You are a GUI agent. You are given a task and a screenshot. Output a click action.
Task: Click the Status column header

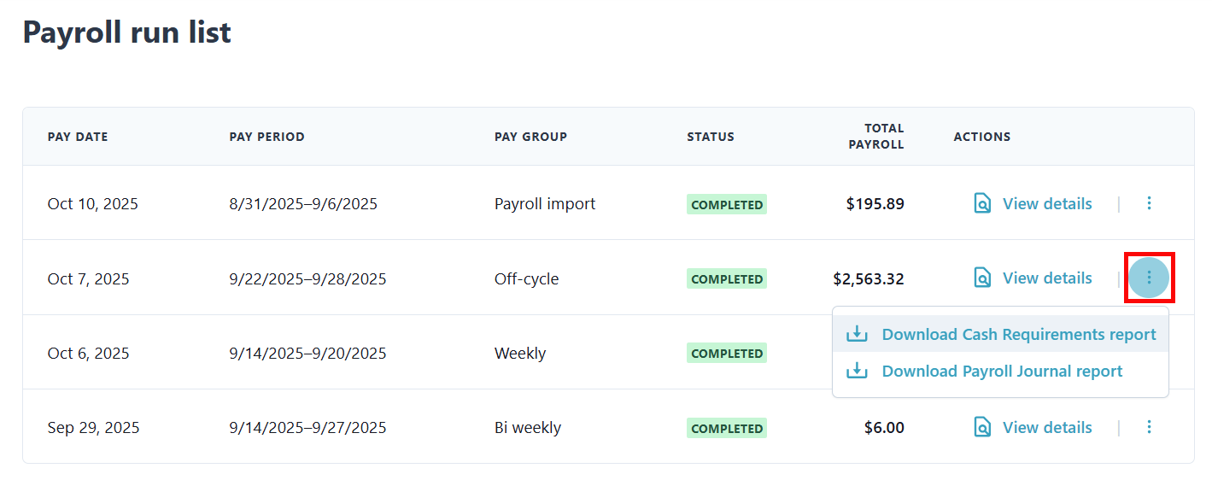tap(710, 137)
